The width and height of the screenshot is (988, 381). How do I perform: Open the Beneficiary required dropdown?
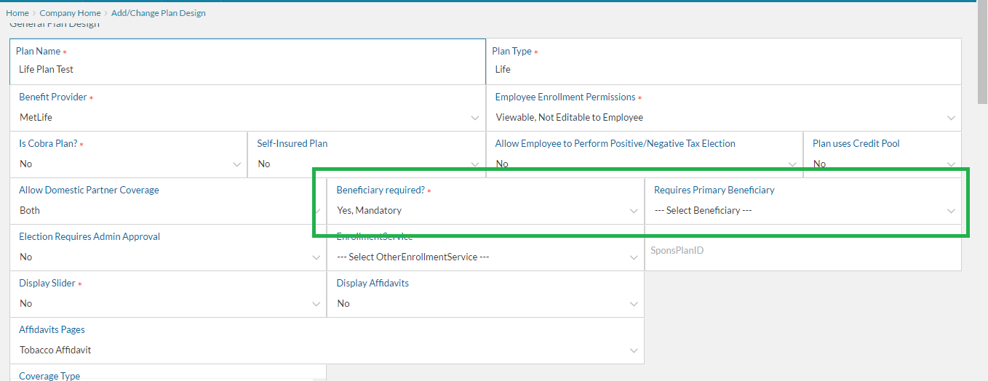coord(485,210)
